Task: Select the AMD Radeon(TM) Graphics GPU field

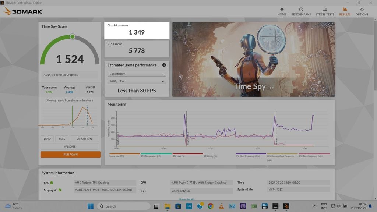Action: 105,183
